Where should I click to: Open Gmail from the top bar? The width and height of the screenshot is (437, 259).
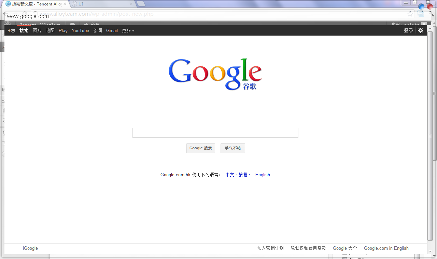click(x=112, y=30)
